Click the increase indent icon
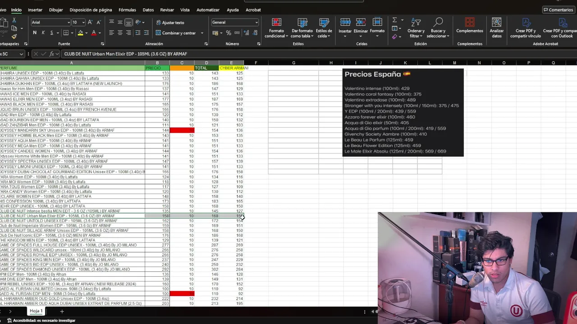Viewport: 577px width, 324px height. pos(147,33)
